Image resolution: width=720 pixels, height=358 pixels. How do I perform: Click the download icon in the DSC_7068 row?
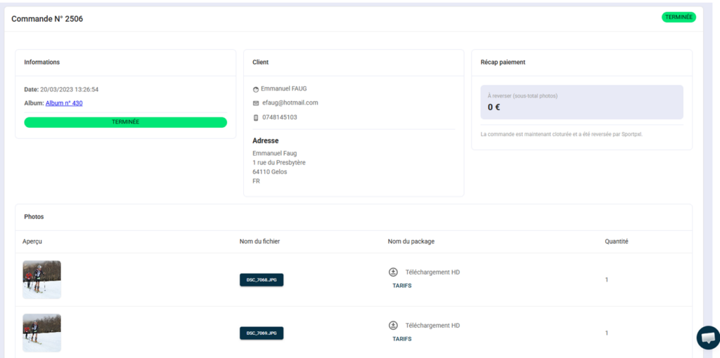393,272
